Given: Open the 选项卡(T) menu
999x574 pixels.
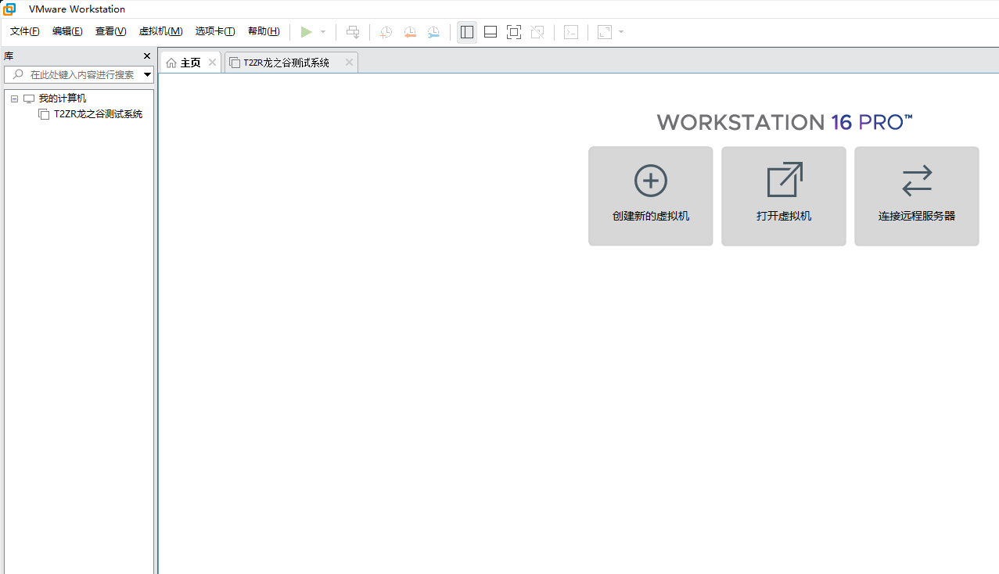Looking at the screenshot, I should pyautogui.click(x=215, y=31).
